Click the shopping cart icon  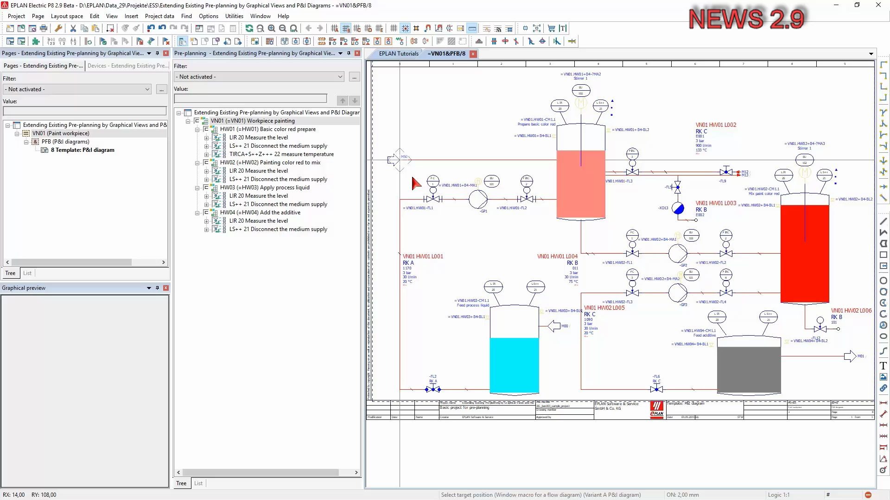(x=552, y=28)
